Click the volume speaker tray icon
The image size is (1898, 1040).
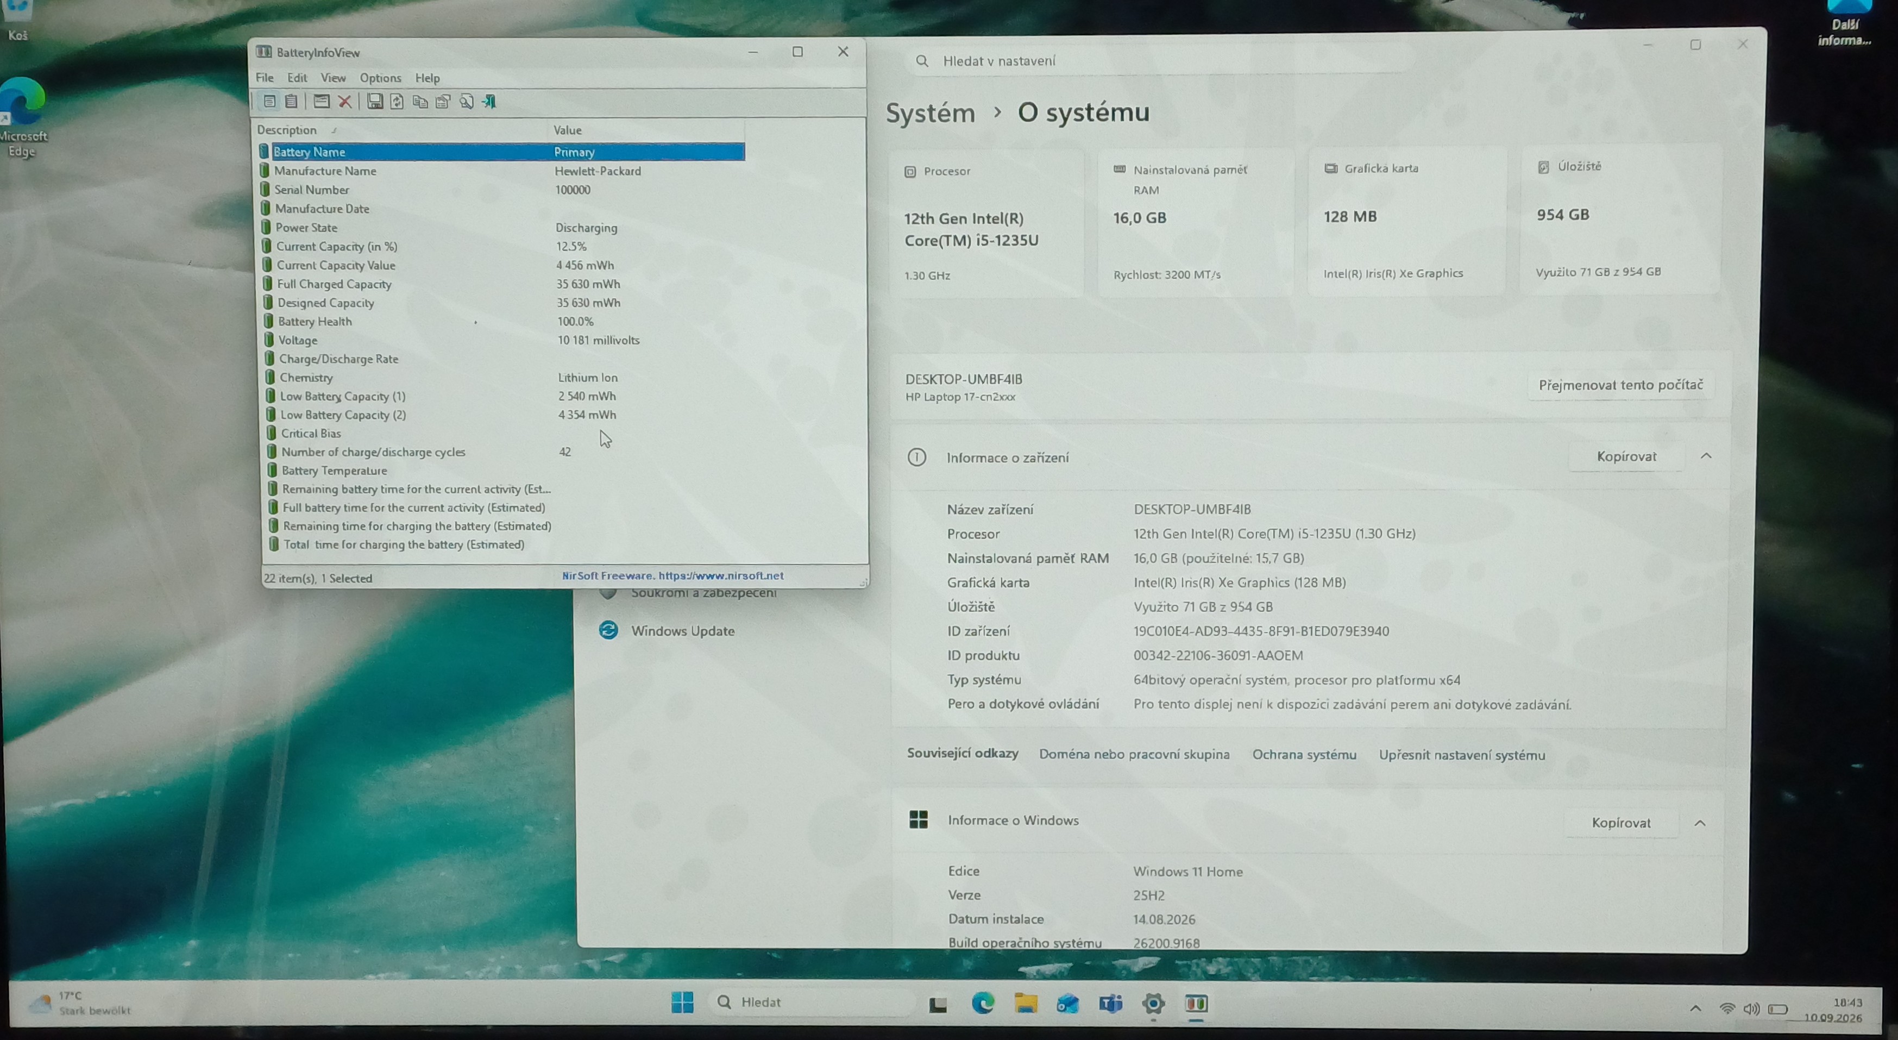click(1752, 1008)
